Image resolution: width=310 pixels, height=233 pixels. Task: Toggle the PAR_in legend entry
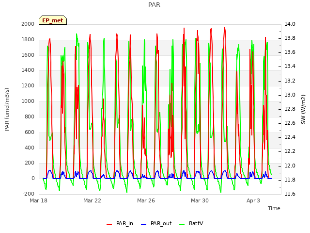pos(120,223)
